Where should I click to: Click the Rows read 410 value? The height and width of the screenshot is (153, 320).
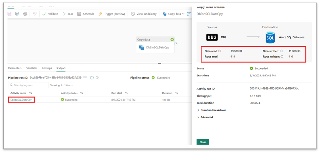233,57
